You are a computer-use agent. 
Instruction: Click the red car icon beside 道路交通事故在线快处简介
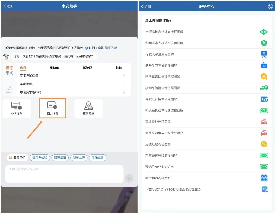pyautogui.click(x=264, y=133)
